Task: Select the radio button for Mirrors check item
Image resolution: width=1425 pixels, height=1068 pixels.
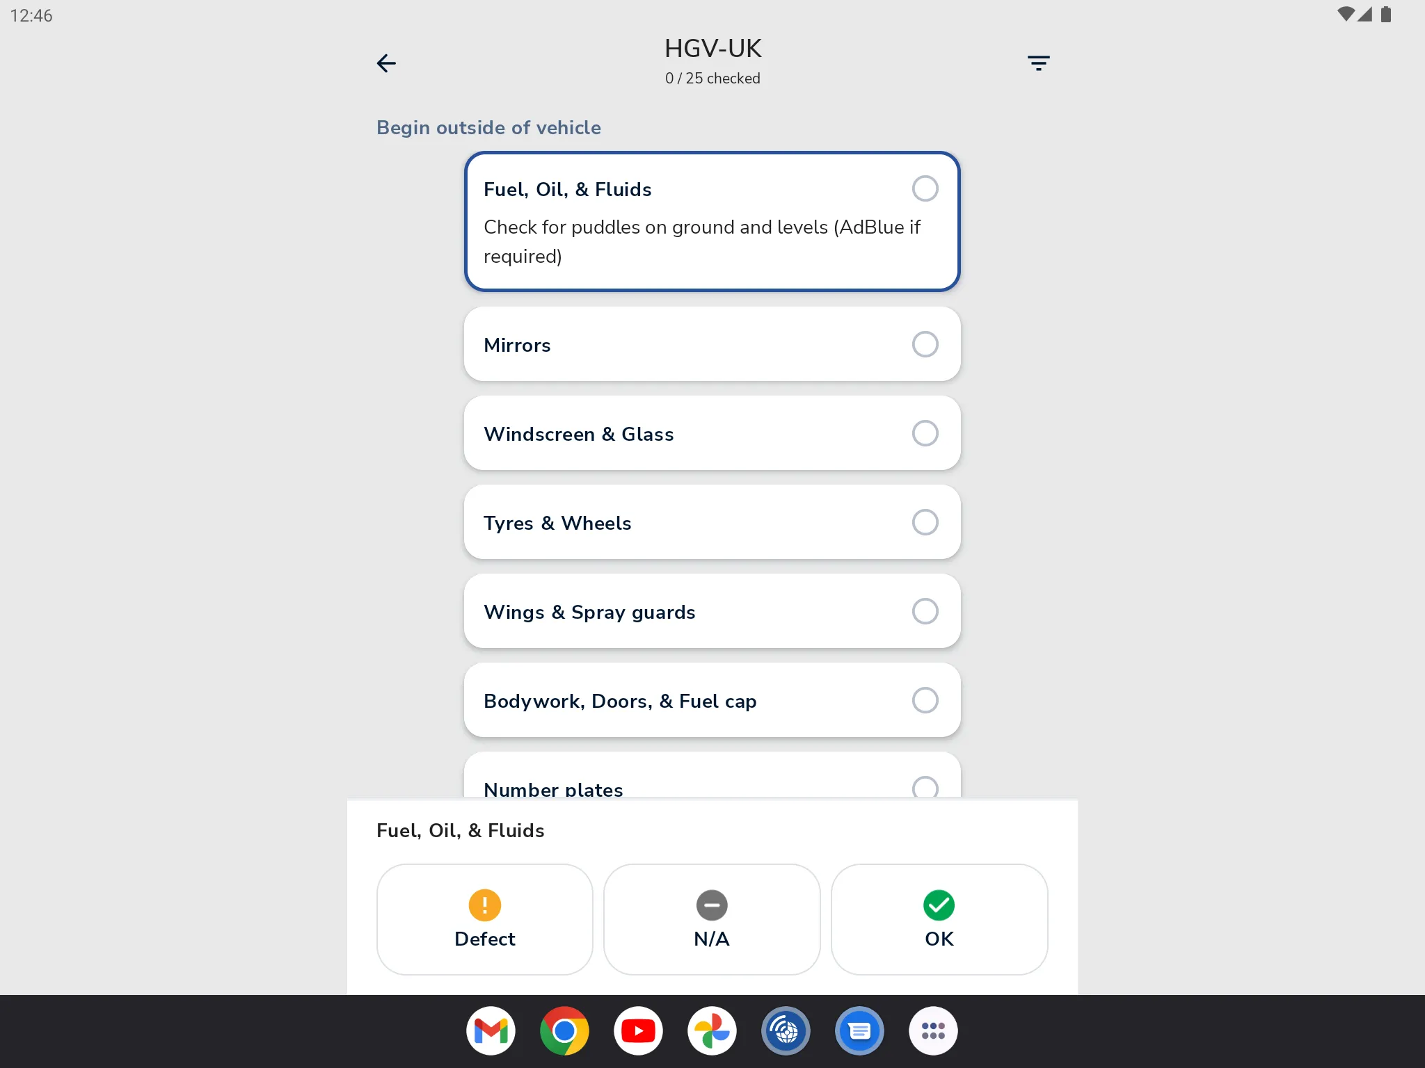Action: click(x=925, y=346)
